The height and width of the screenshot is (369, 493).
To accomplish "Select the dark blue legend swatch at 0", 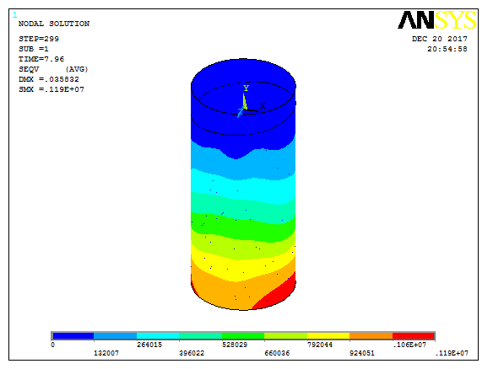I will point(73,336).
